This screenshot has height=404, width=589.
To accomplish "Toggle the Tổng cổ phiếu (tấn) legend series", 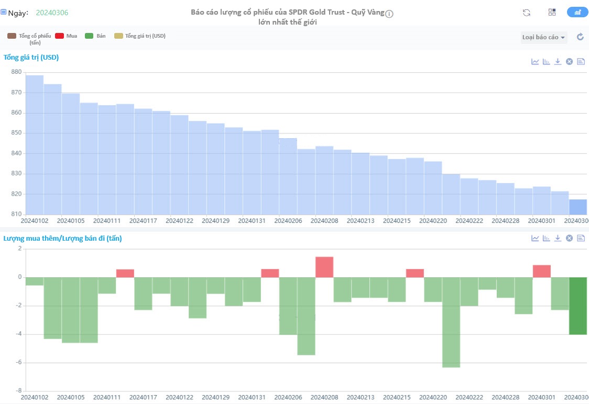I will [29, 39].
